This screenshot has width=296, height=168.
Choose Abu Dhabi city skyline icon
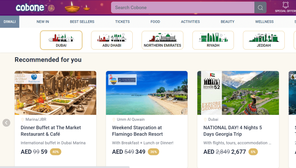click(112, 38)
